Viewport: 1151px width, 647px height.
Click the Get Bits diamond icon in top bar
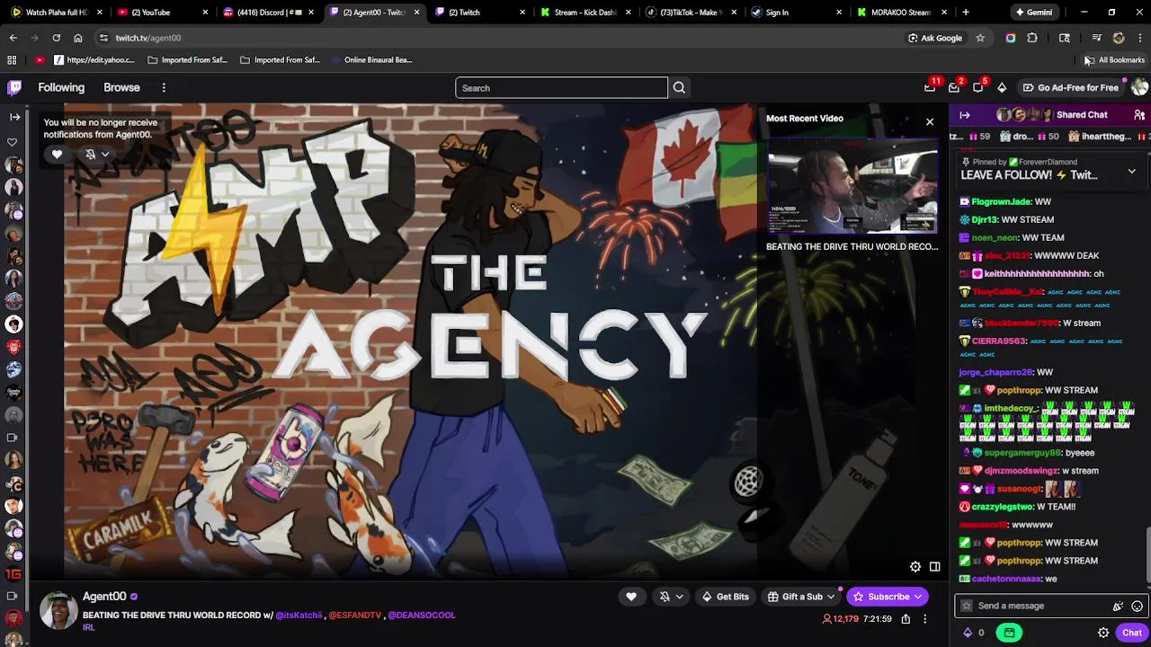pyautogui.click(x=1002, y=87)
